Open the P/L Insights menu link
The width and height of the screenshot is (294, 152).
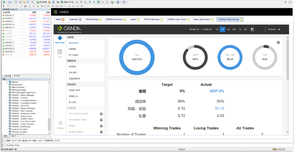74,55
